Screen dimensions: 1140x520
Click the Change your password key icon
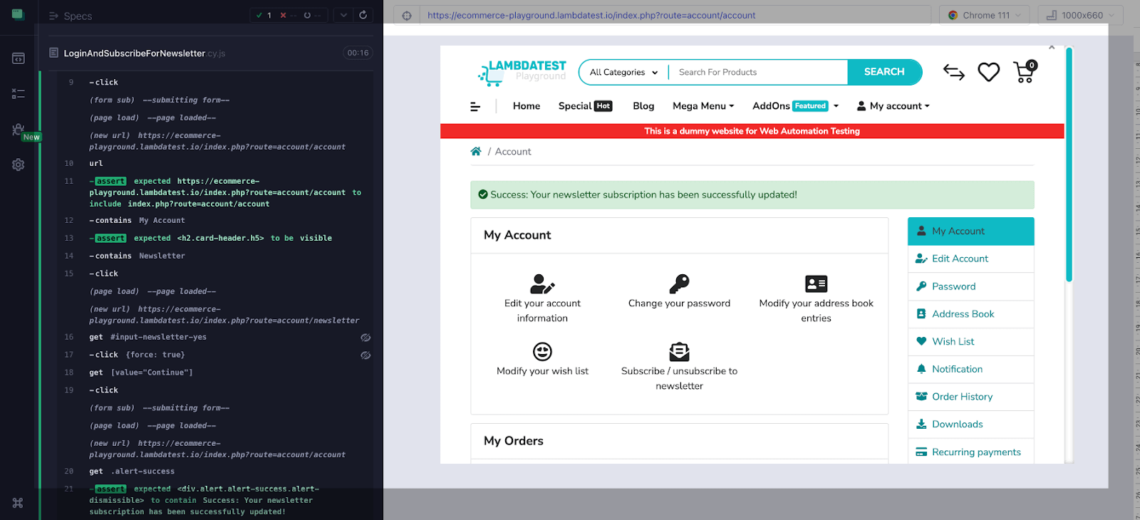pos(679,284)
